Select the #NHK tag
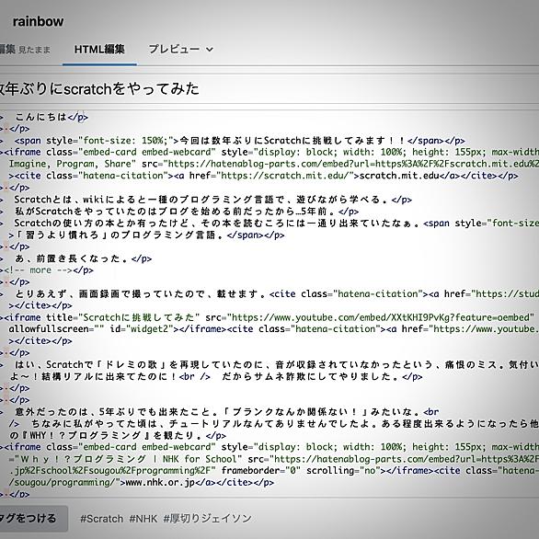Image resolution: width=539 pixels, height=539 pixels. pos(143,519)
